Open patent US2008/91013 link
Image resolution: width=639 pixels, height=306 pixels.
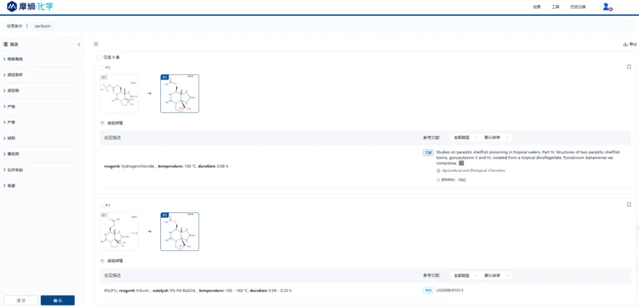point(449,290)
